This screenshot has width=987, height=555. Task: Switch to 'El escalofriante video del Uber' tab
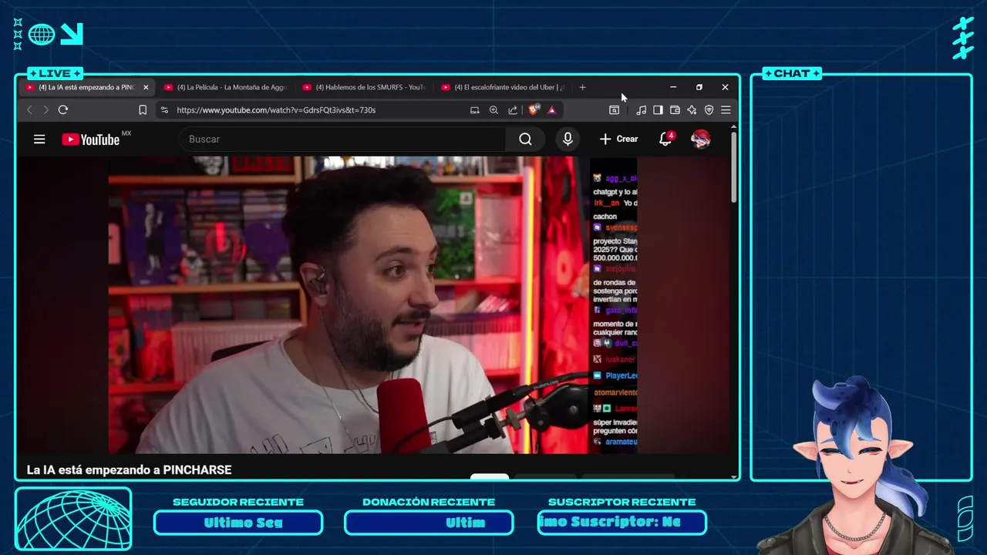pyautogui.click(x=503, y=87)
